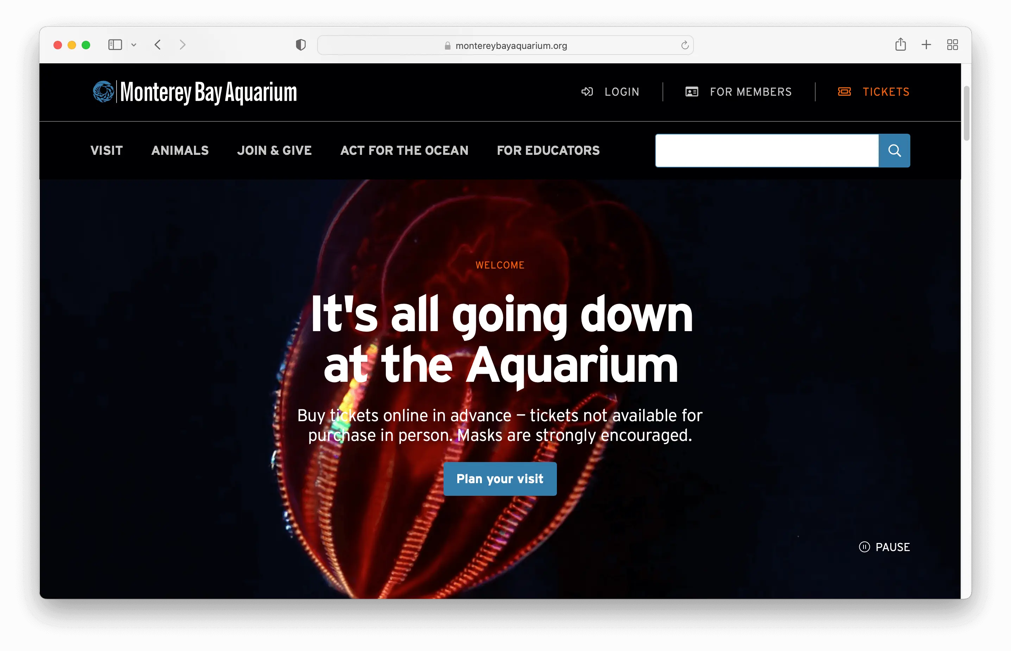This screenshot has height=651, width=1011.
Task: Select ACT FOR THE OCEAN menu
Action: [404, 151]
